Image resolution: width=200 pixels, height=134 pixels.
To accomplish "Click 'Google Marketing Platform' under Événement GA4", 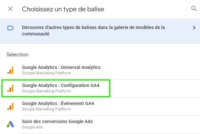I will click(46, 109).
